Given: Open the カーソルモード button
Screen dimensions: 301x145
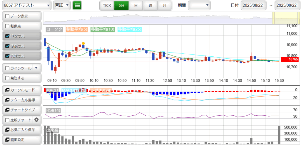Looking at the screenshot, I should click(22, 90).
